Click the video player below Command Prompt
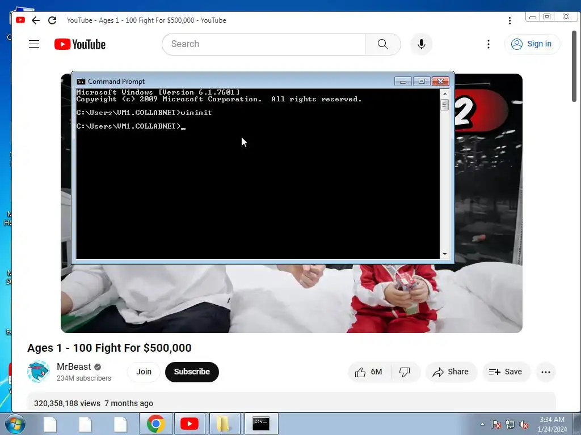 click(x=291, y=298)
